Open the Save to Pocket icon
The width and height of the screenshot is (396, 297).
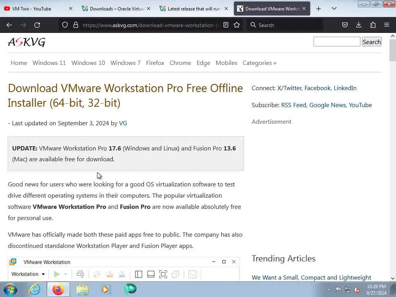point(345,25)
